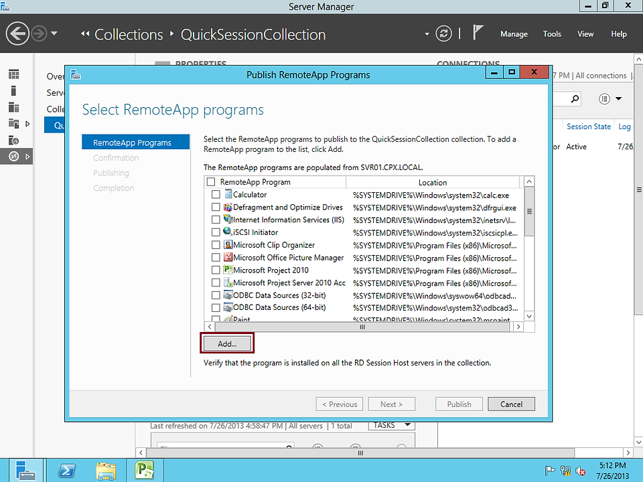Image resolution: width=643 pixels, height=482 pixels.
Task: Open breadcrumb dropdown arrow near refresh
Action: 427,34
